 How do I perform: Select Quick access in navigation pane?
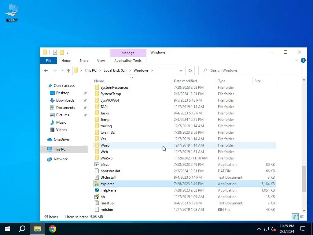64,86
